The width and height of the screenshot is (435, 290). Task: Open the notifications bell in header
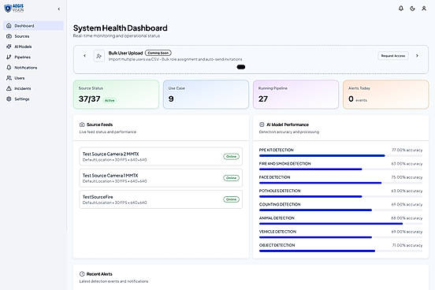tap(401, 9)
